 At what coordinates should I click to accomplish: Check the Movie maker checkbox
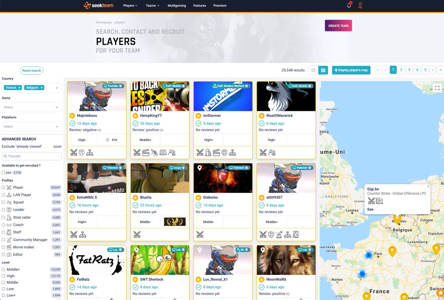[3, 247]
